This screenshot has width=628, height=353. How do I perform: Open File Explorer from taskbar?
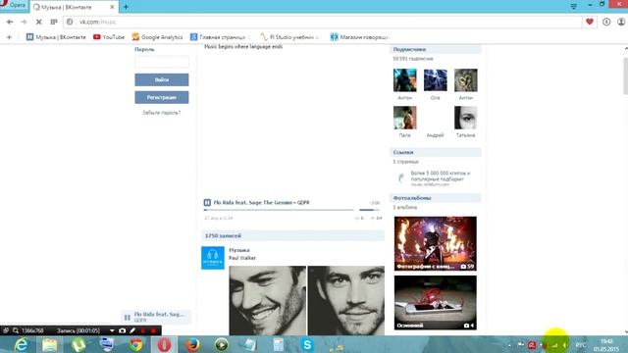pos(50,344)
